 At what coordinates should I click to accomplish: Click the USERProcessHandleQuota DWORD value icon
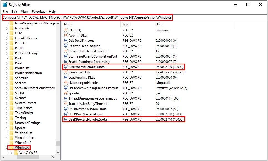tap(66, 120)
